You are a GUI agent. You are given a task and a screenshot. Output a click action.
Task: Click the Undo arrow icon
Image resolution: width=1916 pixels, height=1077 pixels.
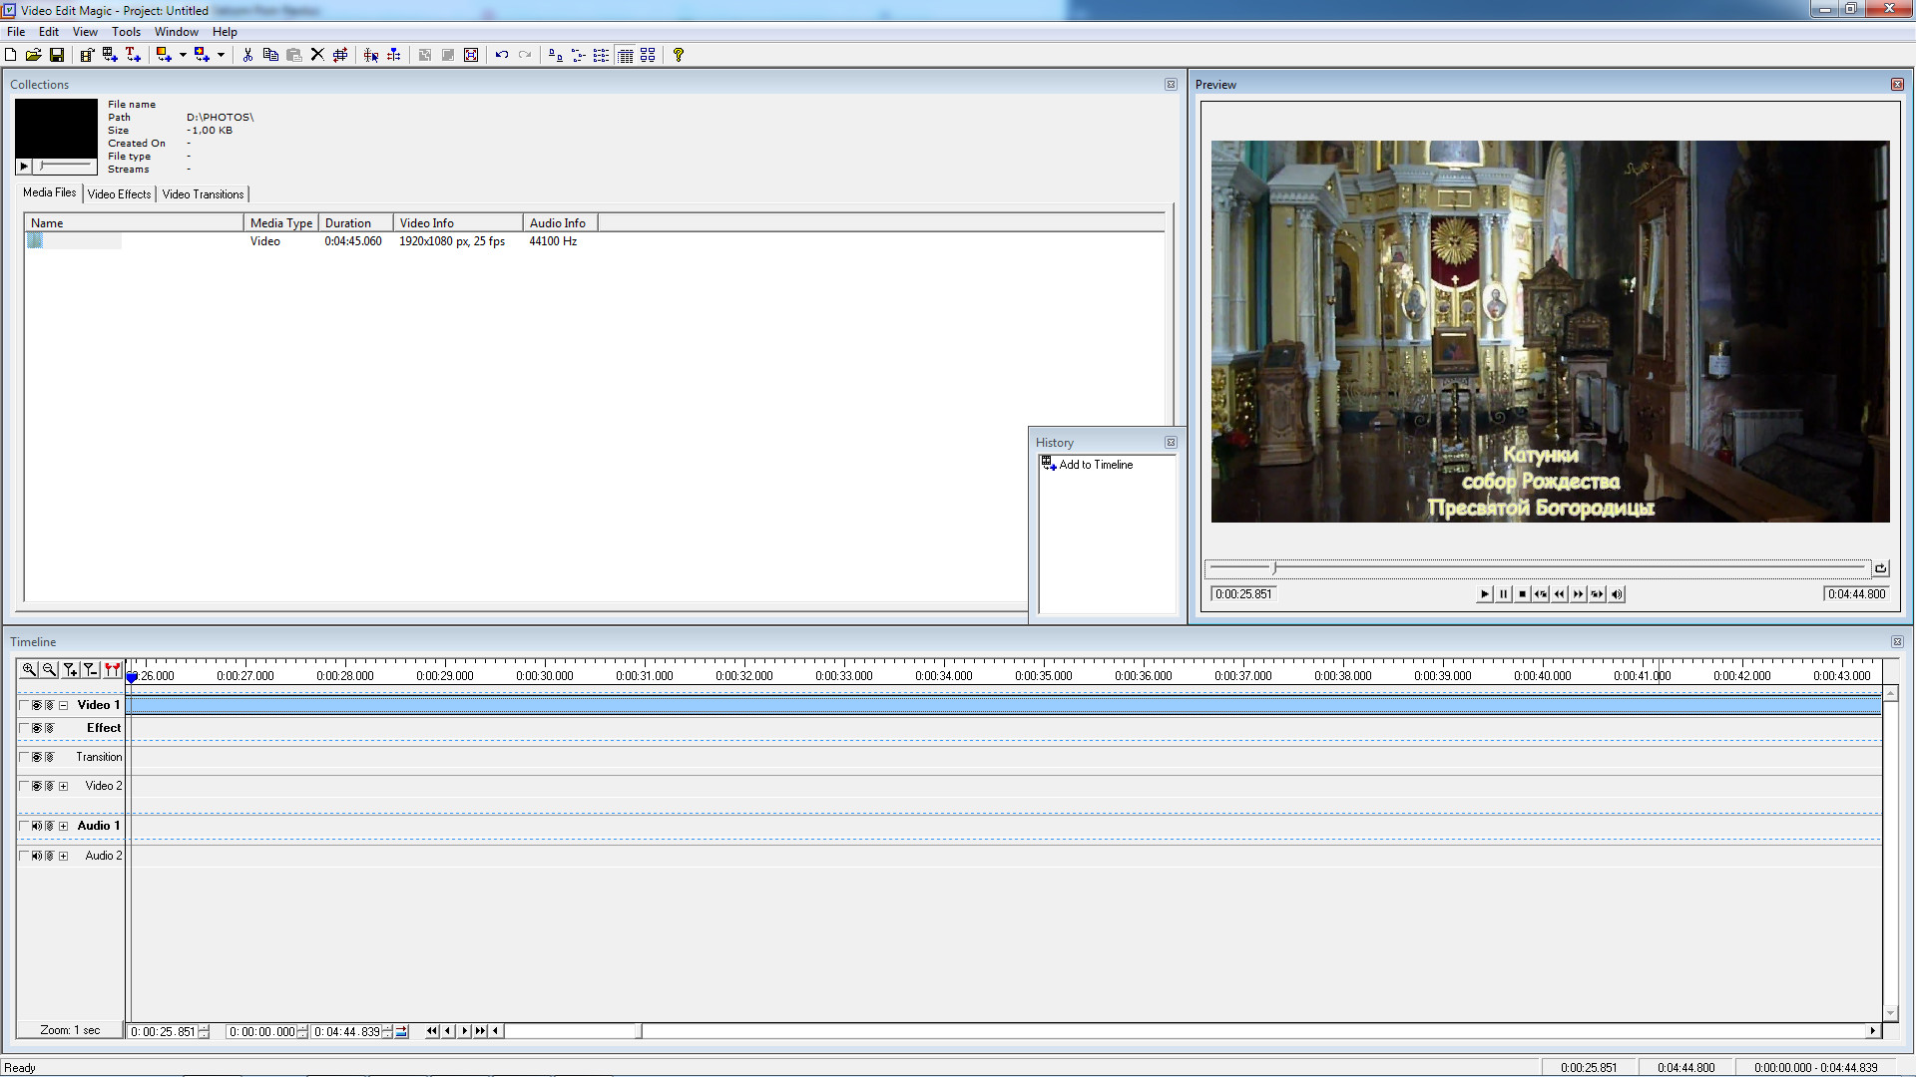pos(502,55)
